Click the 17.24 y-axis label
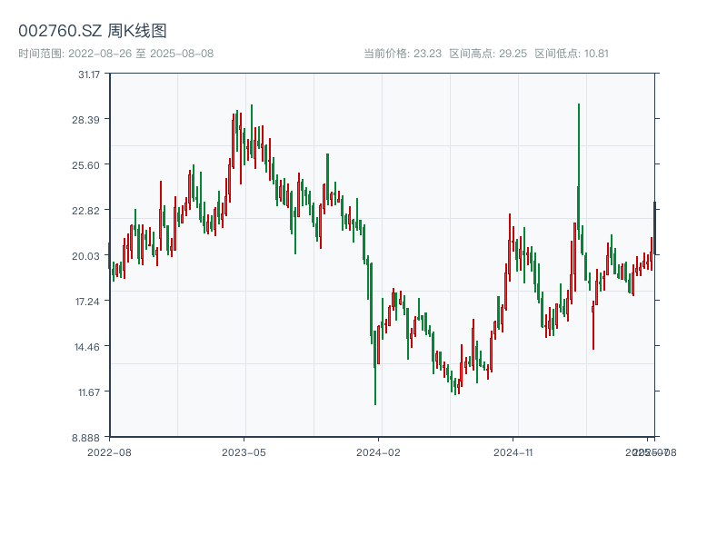727x545 pixels. pos(87,302)
